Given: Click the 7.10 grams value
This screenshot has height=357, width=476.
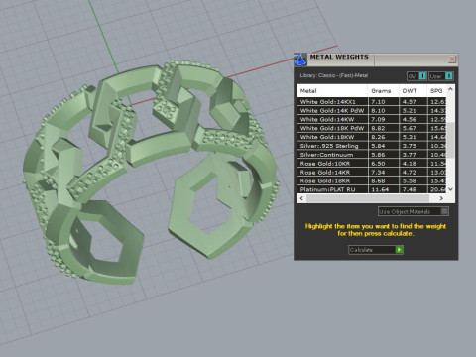Looking at the screenshot, I should [x=378, y=102].
